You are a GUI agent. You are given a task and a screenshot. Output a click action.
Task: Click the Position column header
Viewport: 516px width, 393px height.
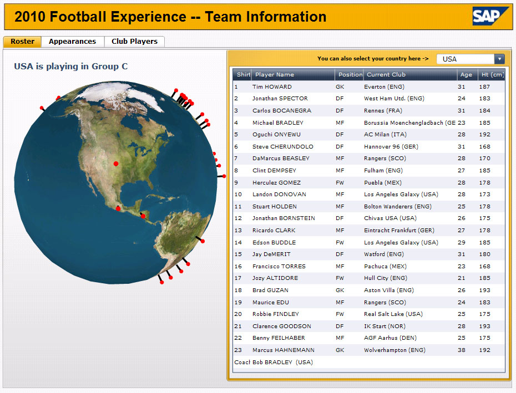[x=350, y=75]
